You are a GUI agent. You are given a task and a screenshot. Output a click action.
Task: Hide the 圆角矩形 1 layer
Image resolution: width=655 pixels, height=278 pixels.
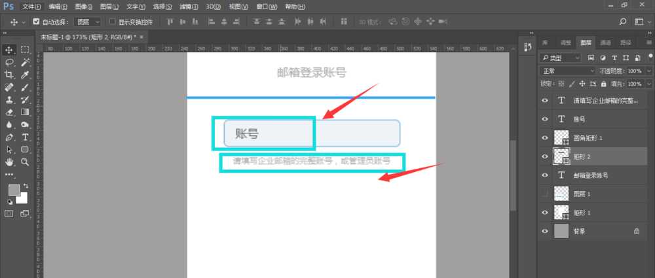tap(545, 138)
